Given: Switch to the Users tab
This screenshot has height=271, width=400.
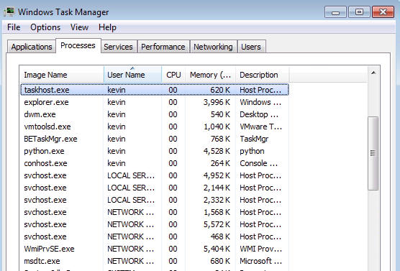Looking at the screenshot, I should point(251,47).
